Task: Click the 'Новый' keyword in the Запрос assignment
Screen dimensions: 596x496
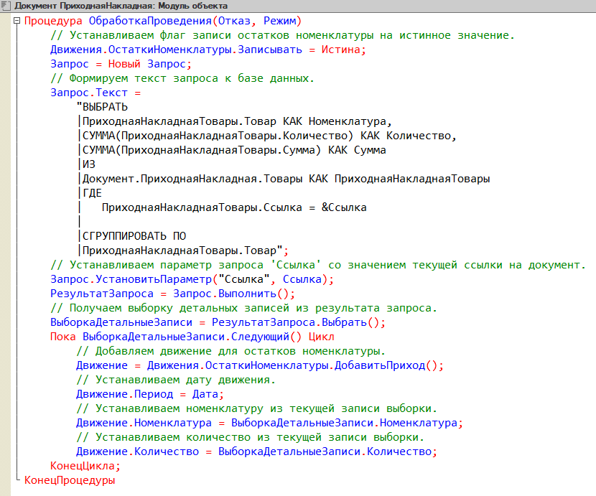Action: tap(124, 64)
